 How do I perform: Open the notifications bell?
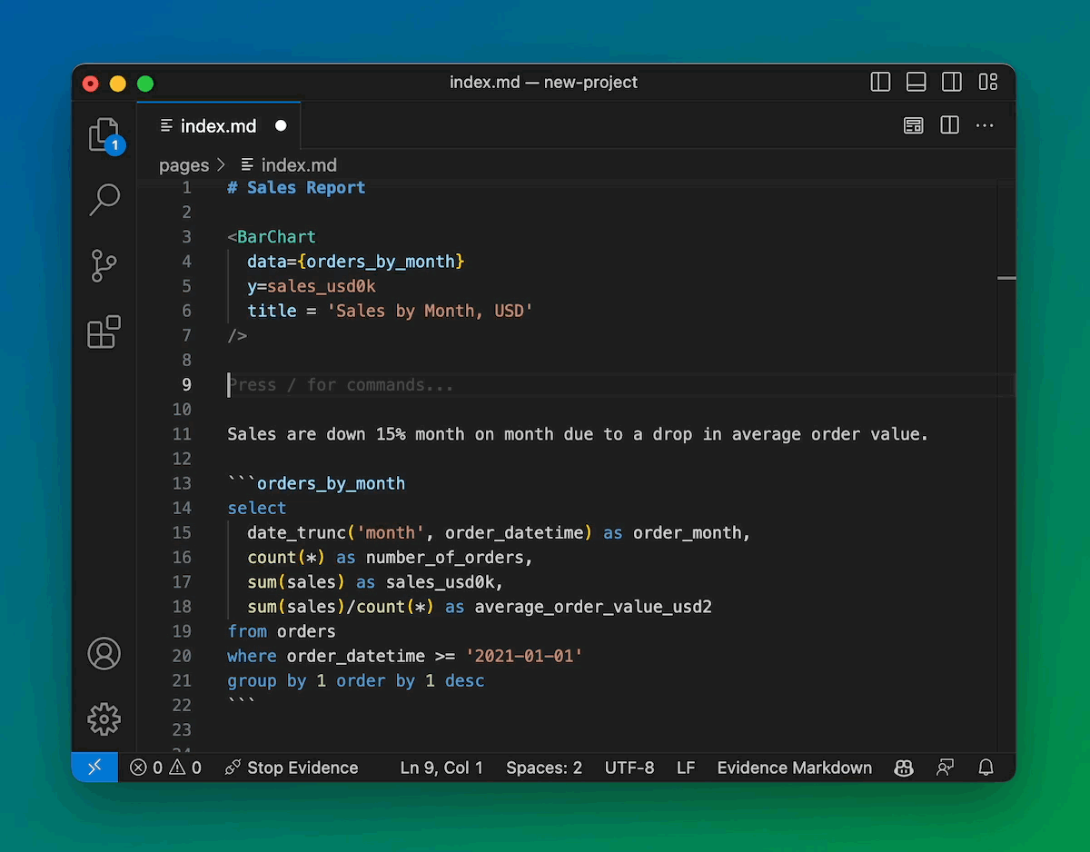click(x=986, y=768)
